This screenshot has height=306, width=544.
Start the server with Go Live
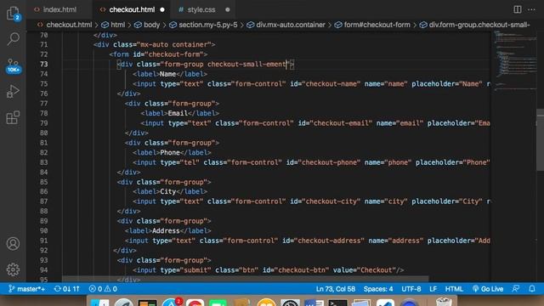(x=488, y=289)
